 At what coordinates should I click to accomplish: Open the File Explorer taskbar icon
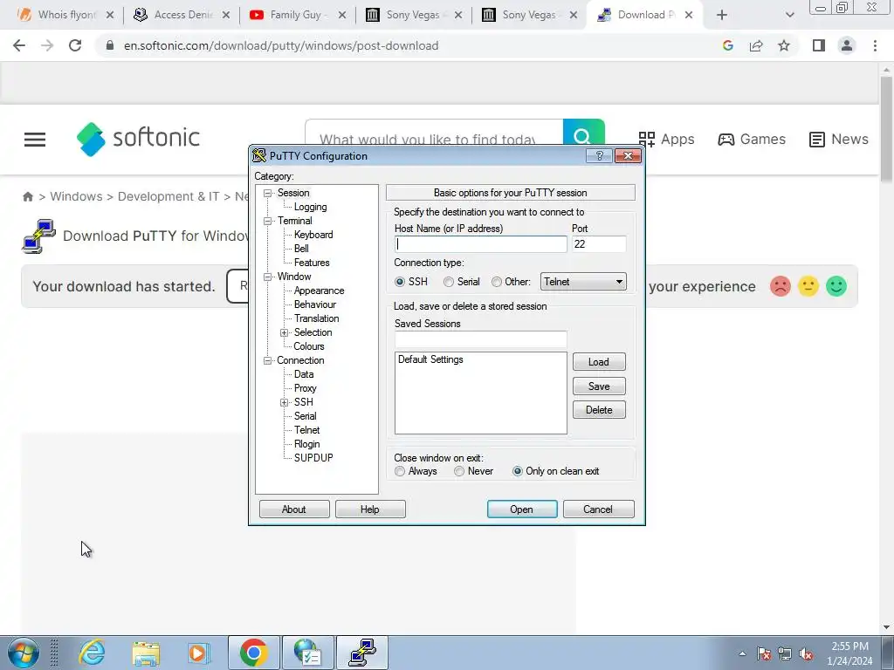(x=146, y=653)
